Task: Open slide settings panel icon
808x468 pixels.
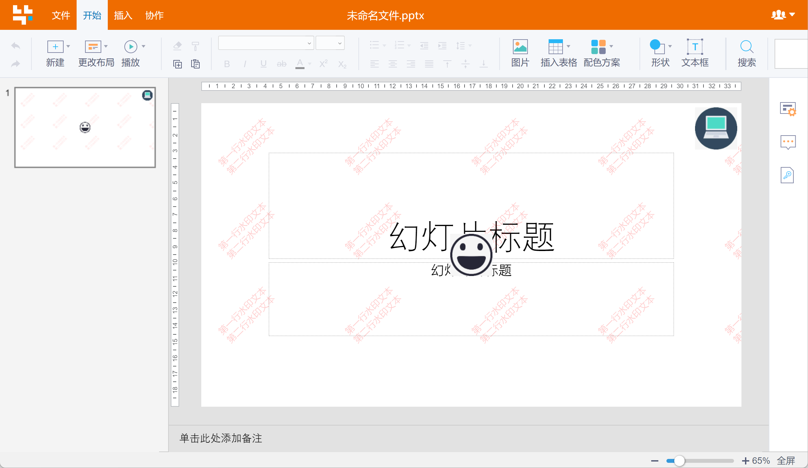Action: point(788,109)
